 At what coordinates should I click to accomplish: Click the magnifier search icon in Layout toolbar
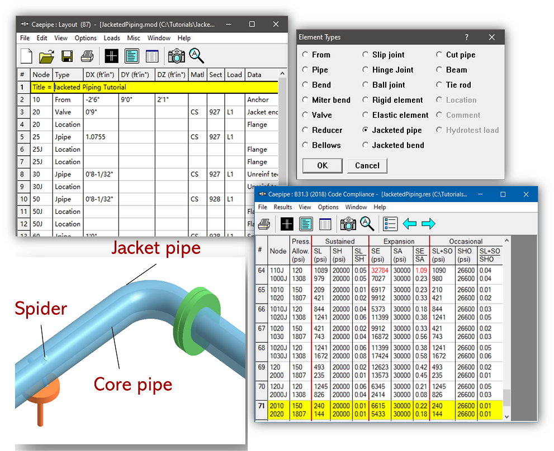click(196, 56)
